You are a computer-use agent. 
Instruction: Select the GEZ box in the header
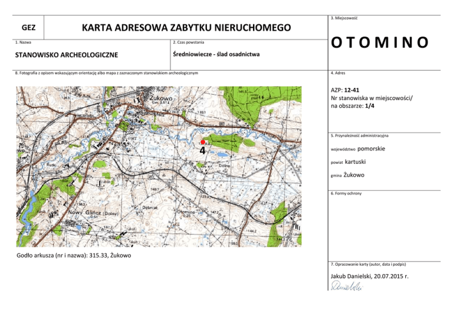pyautogui.click(x=28, y=28)
